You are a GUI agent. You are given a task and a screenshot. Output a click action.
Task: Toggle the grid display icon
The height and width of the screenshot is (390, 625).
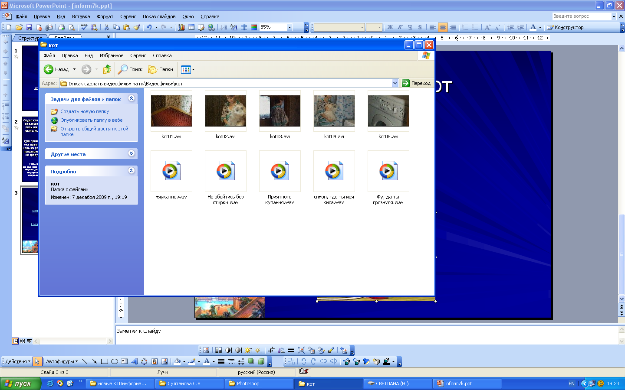[x=244, y=27]
